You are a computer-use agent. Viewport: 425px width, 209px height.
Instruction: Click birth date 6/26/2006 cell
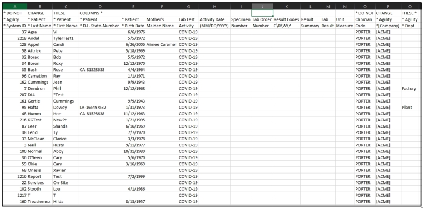click(x=133, y=44)
